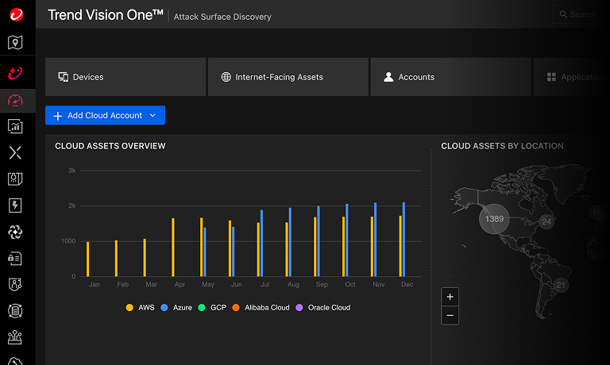Select the fan-shaped sidebar icon
610x365 pixels.
coord(15,232)
